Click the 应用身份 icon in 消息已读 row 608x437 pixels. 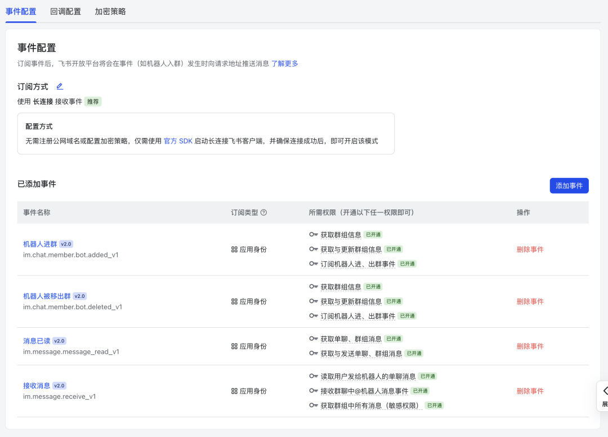pyautogui.click(x=235, y=346)
